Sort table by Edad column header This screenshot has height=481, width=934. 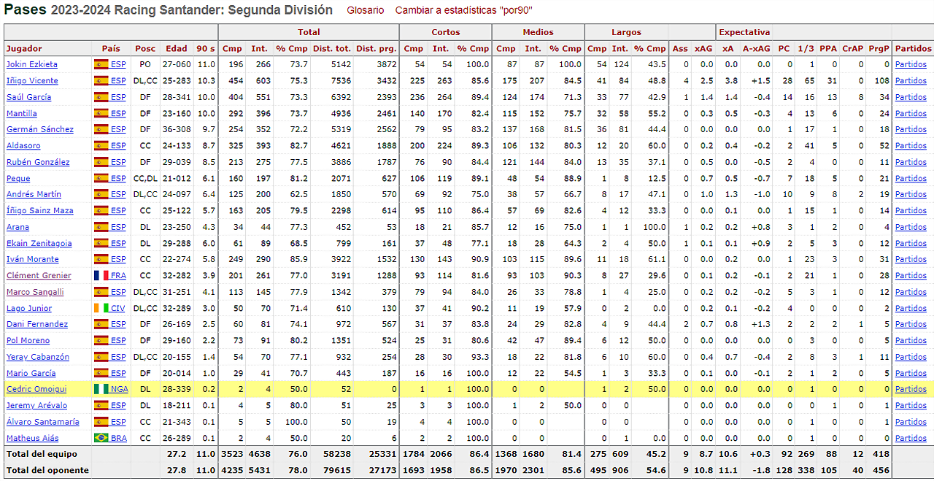[x=177, y=48]
